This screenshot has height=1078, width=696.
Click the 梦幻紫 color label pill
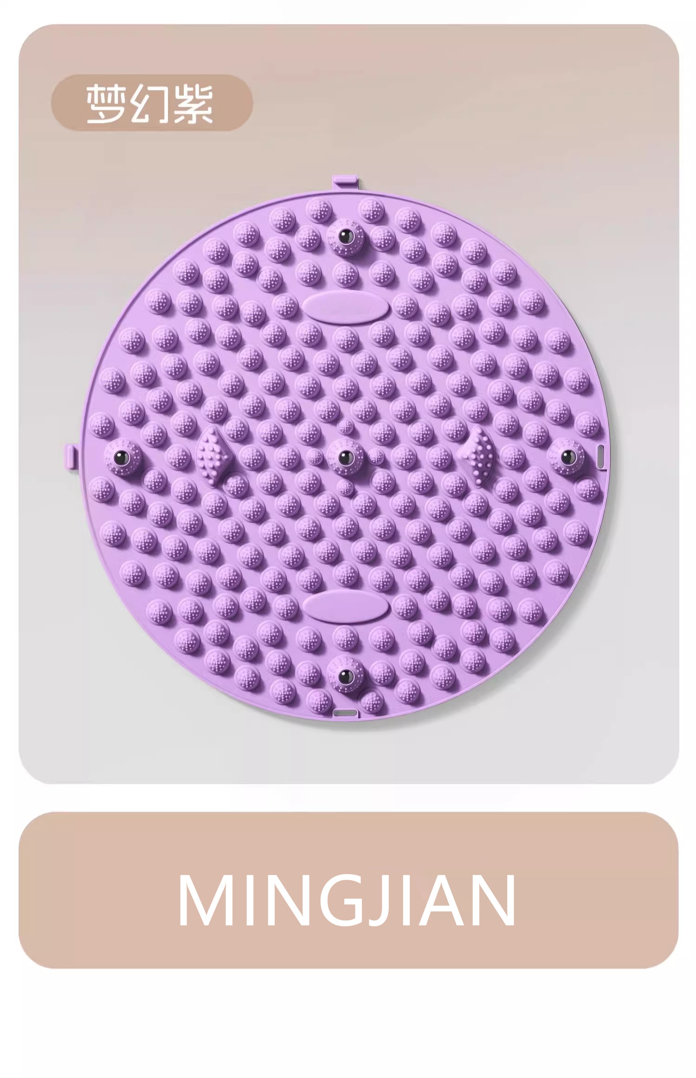click(152, 102)
